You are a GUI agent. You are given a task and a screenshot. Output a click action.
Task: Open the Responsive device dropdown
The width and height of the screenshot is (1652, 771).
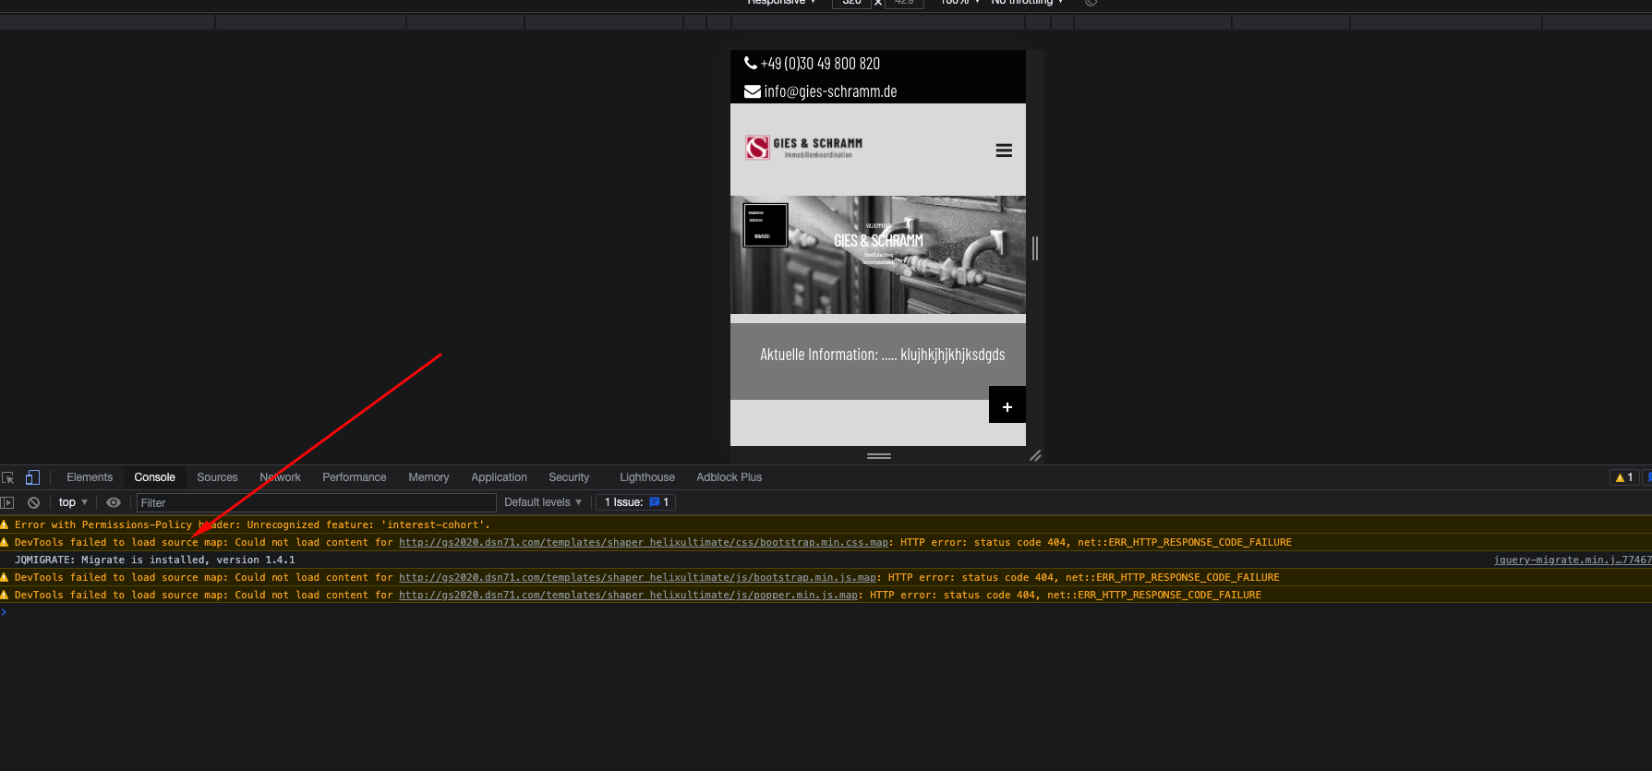pos(781,3)
